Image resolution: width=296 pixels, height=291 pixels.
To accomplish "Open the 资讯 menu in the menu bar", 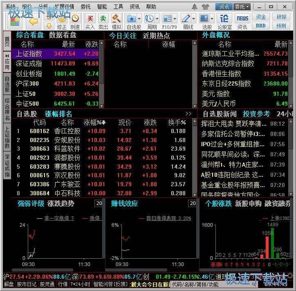I will (x=135, y=7).
